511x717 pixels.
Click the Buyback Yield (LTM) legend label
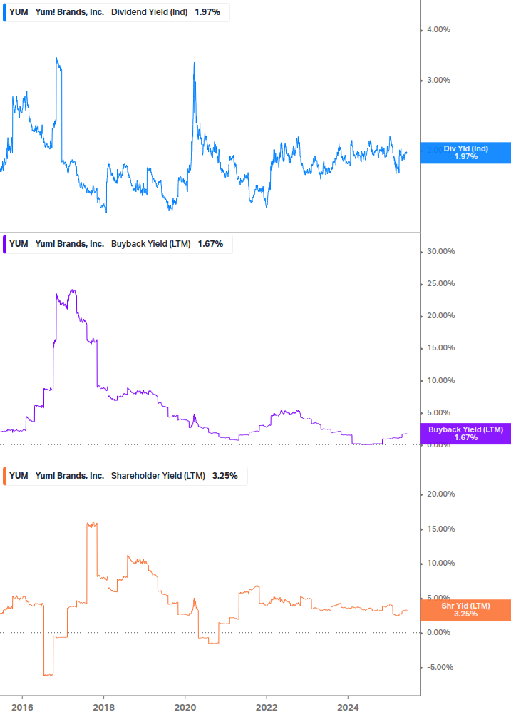(x=150, y=244)
